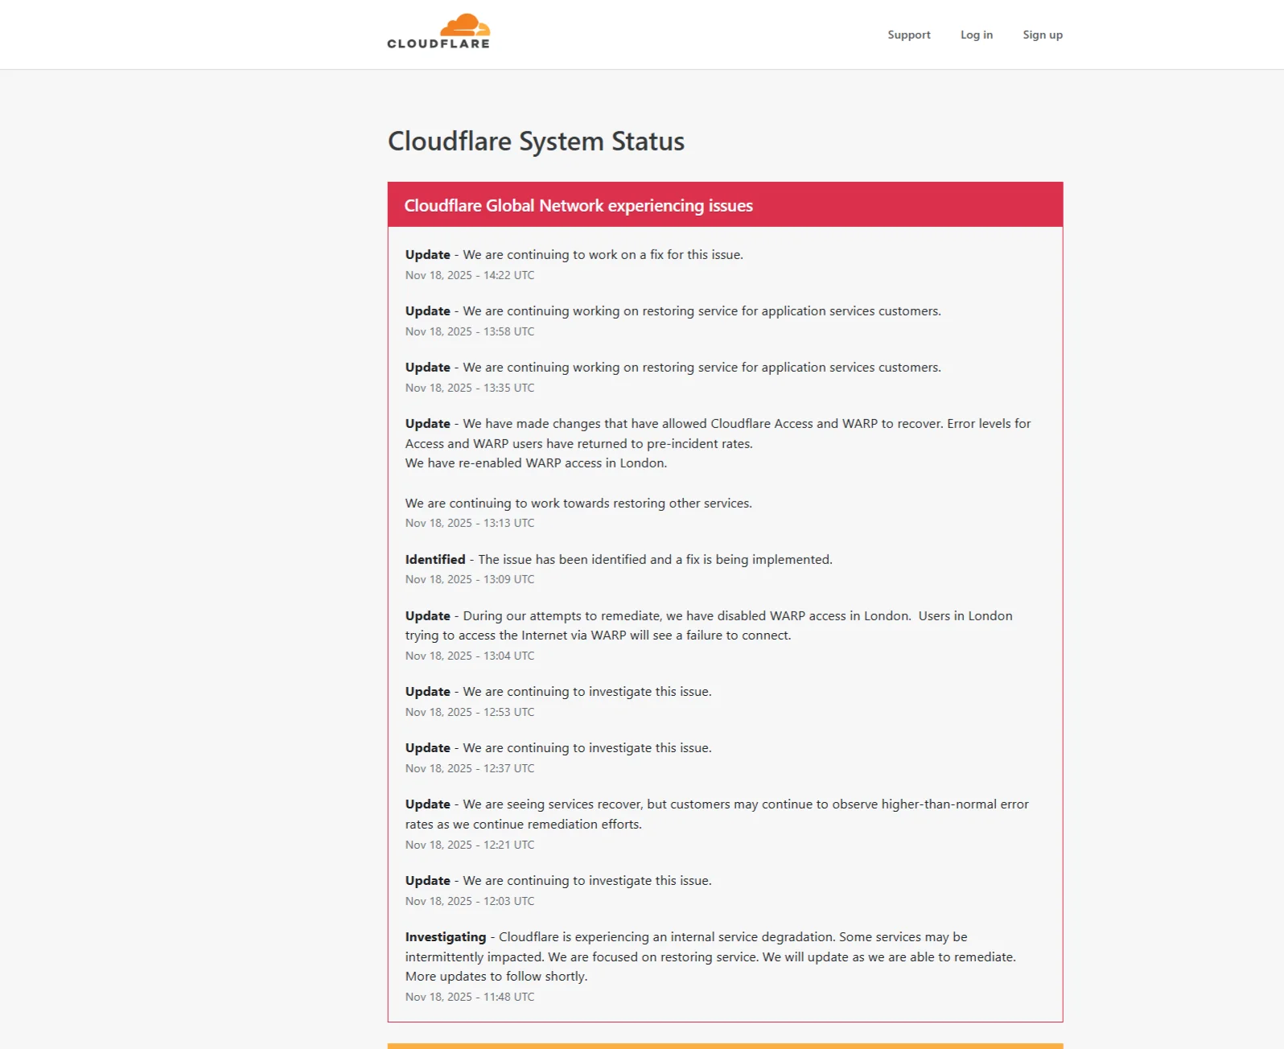This screenshot has height=1049, width=1284.
Task: Click the text about restoring other services
Action: click(x=578, y=504)
